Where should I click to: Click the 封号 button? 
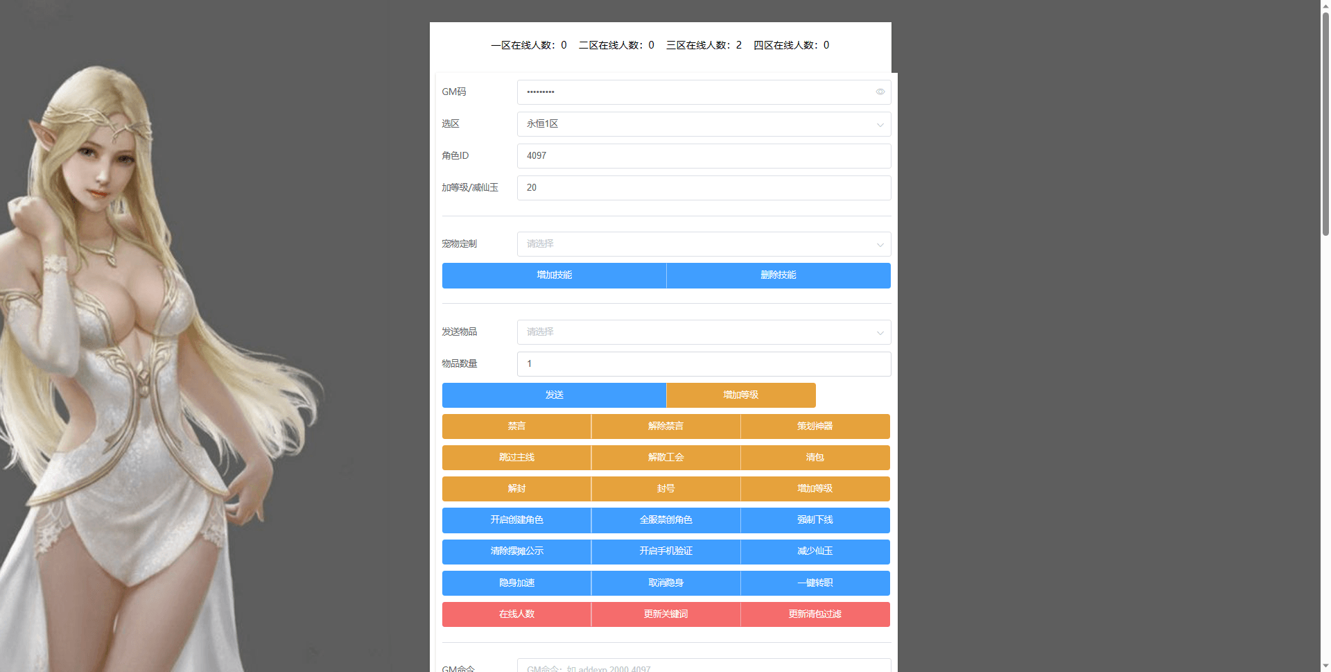click(665, 489)
